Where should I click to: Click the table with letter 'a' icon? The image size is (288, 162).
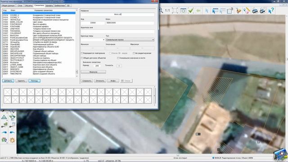[230, 10]
